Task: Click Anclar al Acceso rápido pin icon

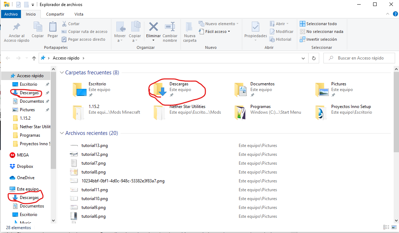Action: coord(17,27)
